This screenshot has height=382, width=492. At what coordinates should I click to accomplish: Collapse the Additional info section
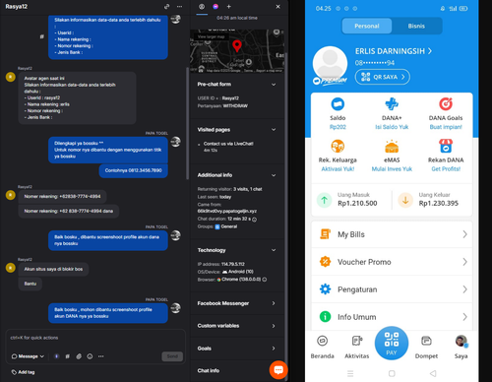(x=274, y=175)
